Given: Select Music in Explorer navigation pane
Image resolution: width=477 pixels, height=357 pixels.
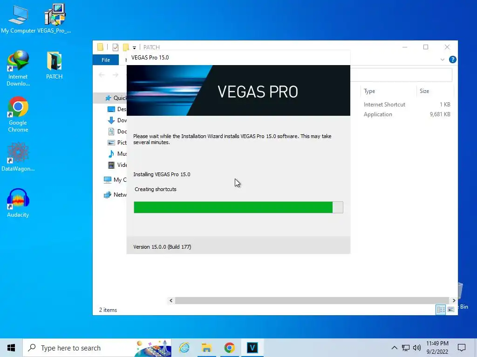Looking at the screenshot, I should coord(117,153).
